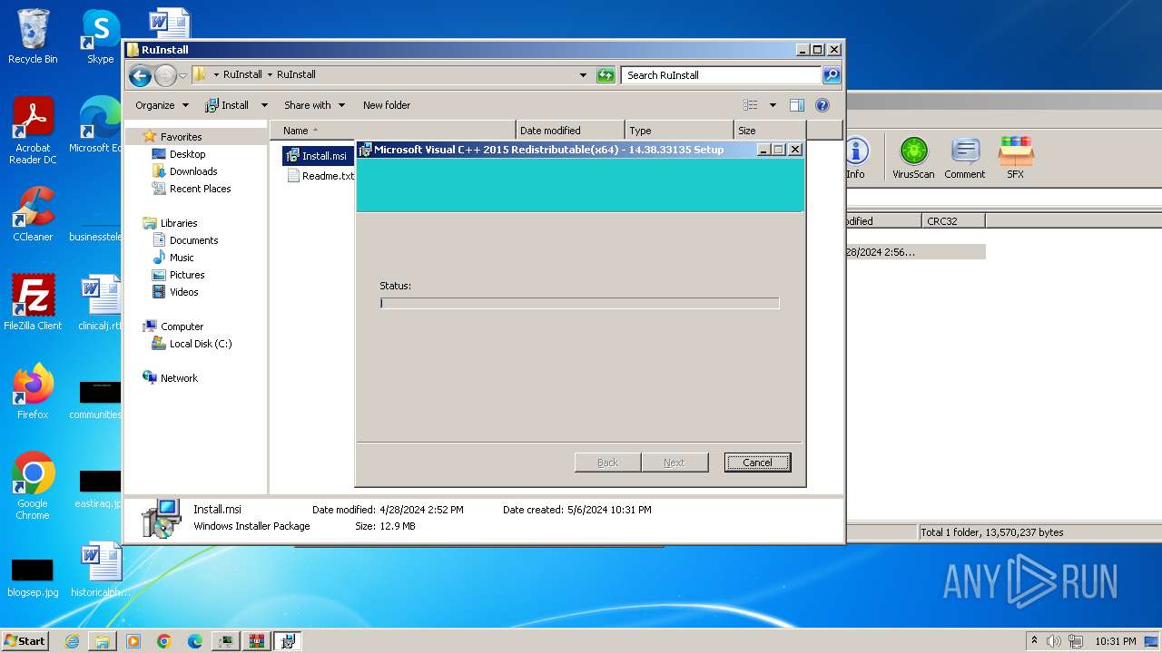Expand the view options dropdown arrow
The height and width of the screenshot is (653, 1162).
(773, 105)
